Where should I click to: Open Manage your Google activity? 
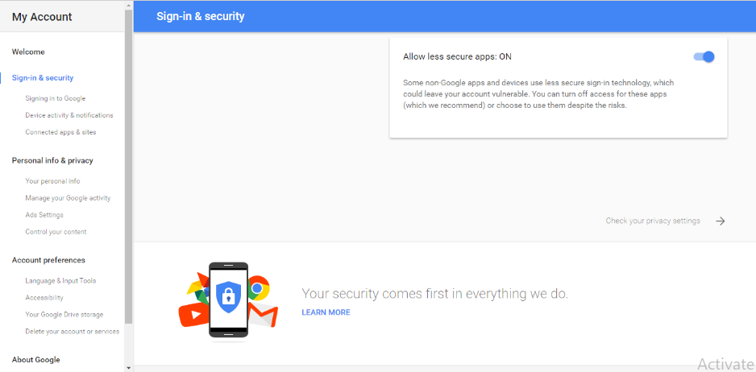coord(68,198)
